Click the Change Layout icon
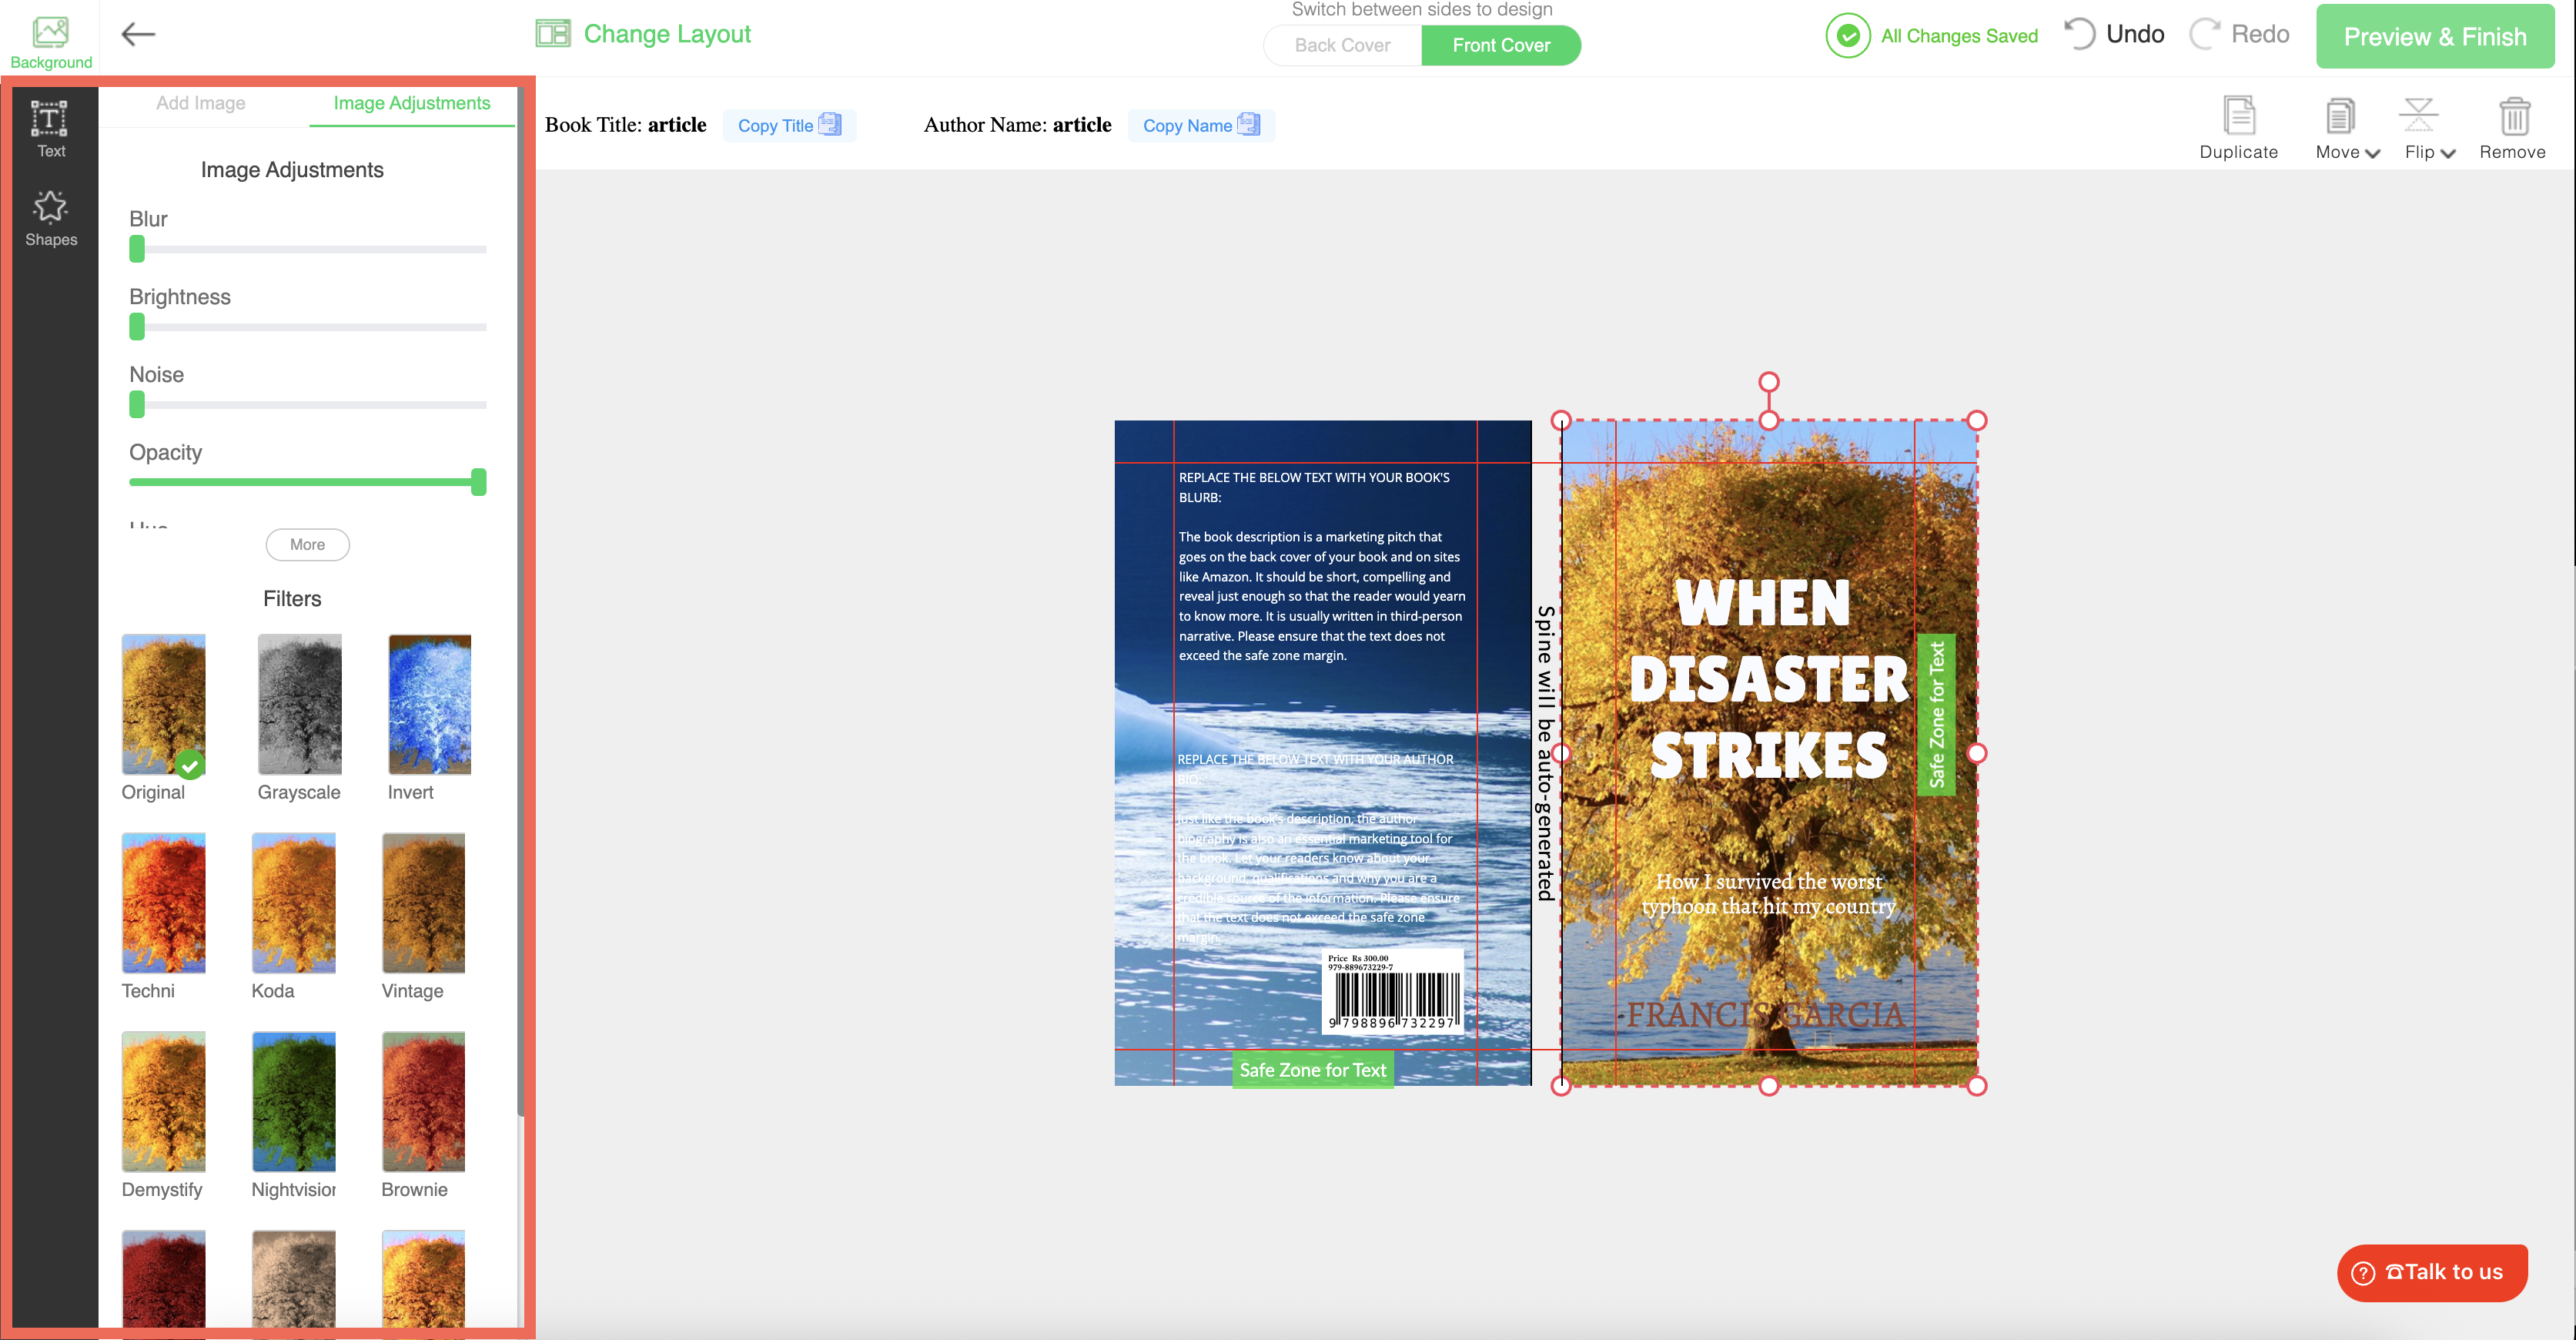This screenshot has width=2576, height=1340. (553, 34)
